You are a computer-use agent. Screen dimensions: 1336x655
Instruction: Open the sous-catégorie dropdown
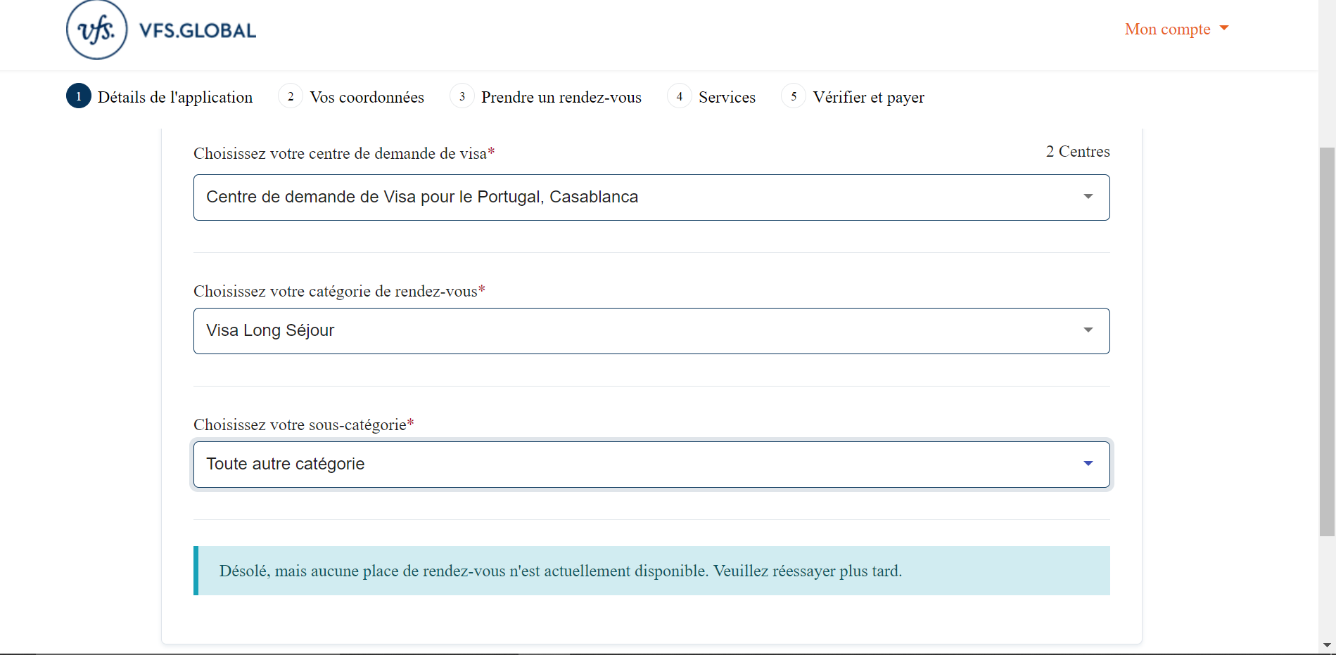(651, 465)
